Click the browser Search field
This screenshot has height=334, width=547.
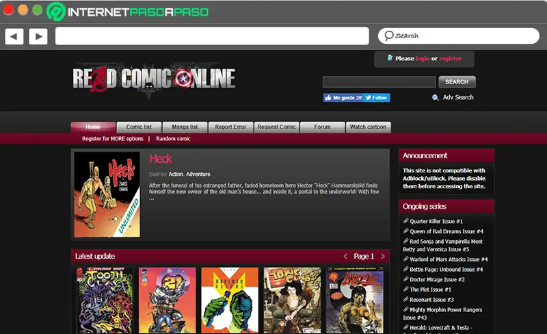click(x=458, y=36)
